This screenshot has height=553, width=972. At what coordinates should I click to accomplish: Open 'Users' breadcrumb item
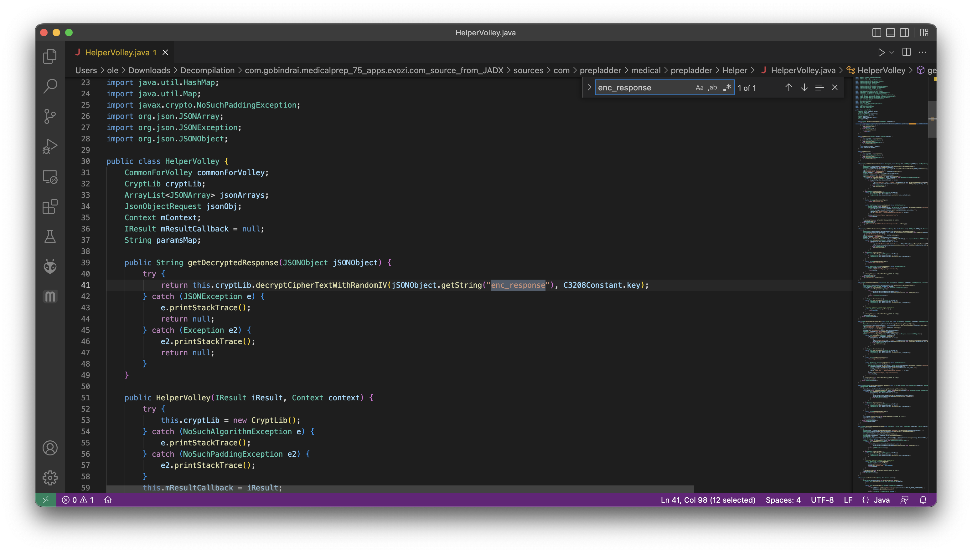[x=86, y=70]
